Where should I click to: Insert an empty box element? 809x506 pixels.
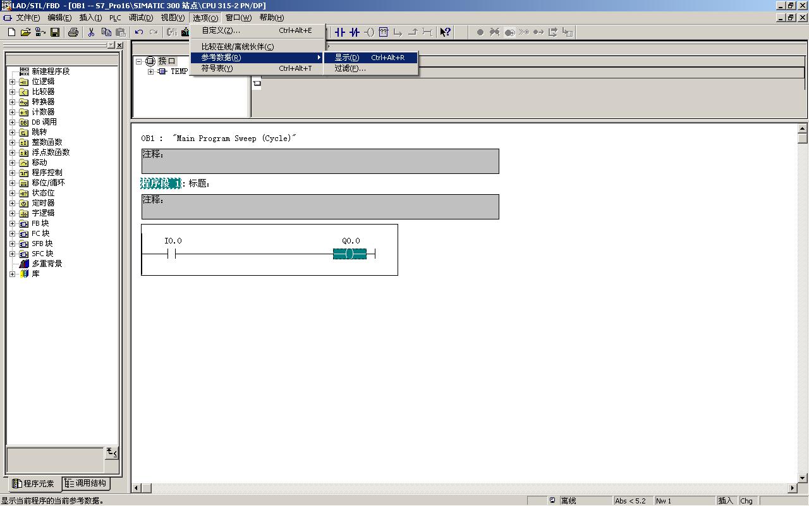coord(384,32)
